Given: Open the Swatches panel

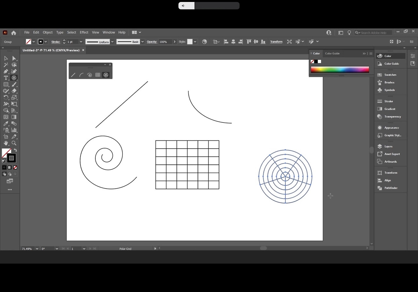Looking at the screenshot, I should click(390, 75).
